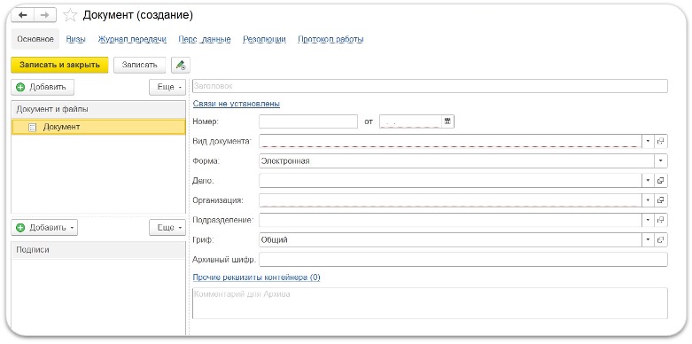The width and height of the screenshot is (692, 344).
Task: Add document to favorites with star icon
Action: click(x=70, y=15)
